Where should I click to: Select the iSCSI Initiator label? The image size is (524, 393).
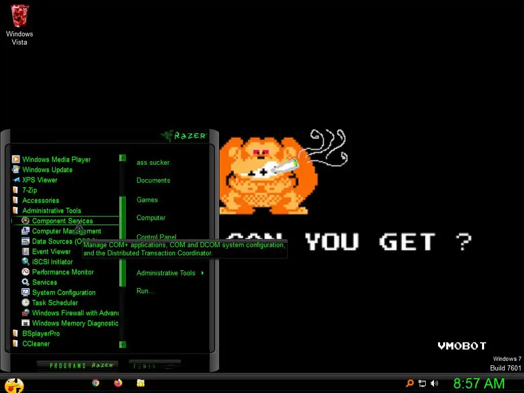coord(53,261)
